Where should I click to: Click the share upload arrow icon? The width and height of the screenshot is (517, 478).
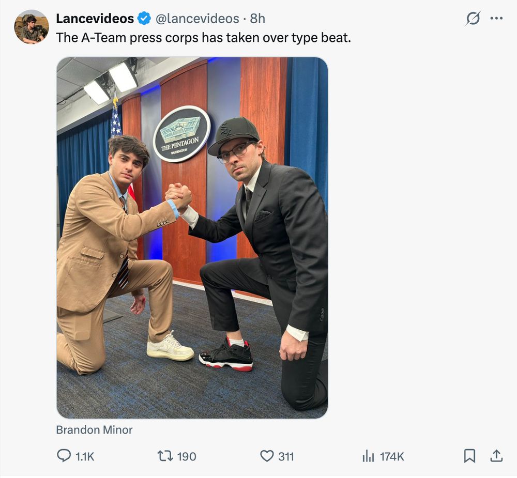(496, 456)
